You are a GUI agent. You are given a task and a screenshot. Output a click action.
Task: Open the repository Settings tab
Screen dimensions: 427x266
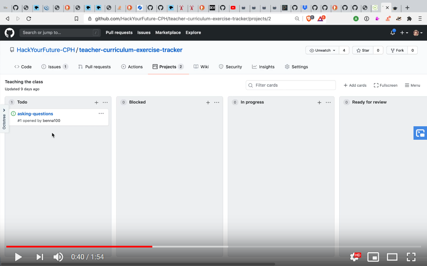coord(296,67)
